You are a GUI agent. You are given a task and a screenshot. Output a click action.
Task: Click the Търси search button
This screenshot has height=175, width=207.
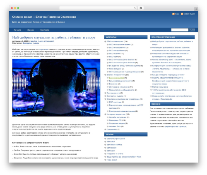coord(192,30)
